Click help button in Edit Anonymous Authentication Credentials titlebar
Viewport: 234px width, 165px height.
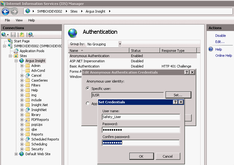[187, 72]
